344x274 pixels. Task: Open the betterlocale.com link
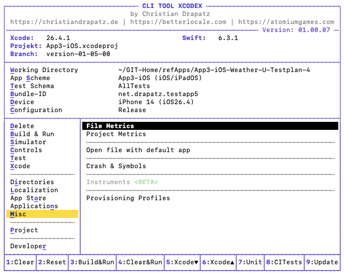click(x=178, y=22)
